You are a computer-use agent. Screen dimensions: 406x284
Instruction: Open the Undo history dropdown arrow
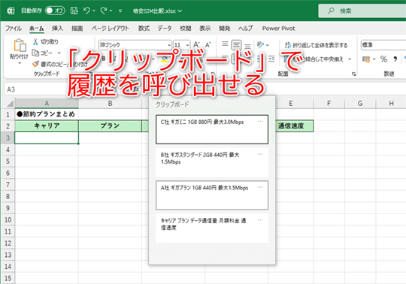[94, 11]
